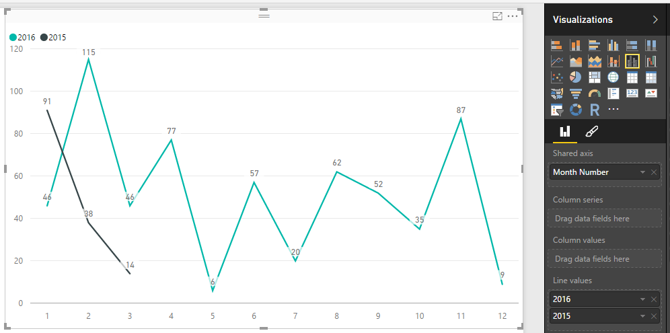Remove 2016 from Line values
The height and width of the screenshot is (333, 670).
pos(653,299)
